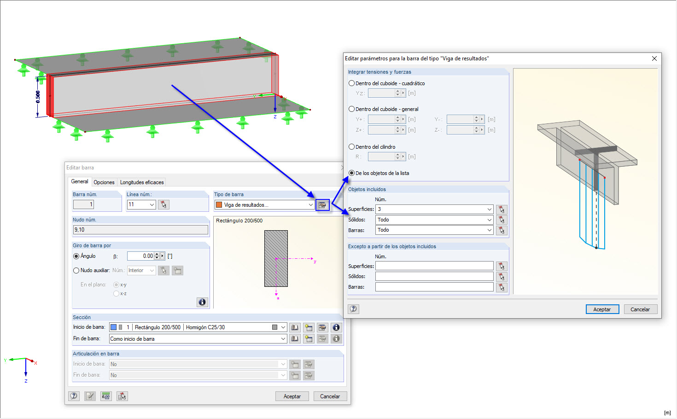Create new section for Fin de barra
This screenshot has height=419, width=677.
[x=309, y=338]
